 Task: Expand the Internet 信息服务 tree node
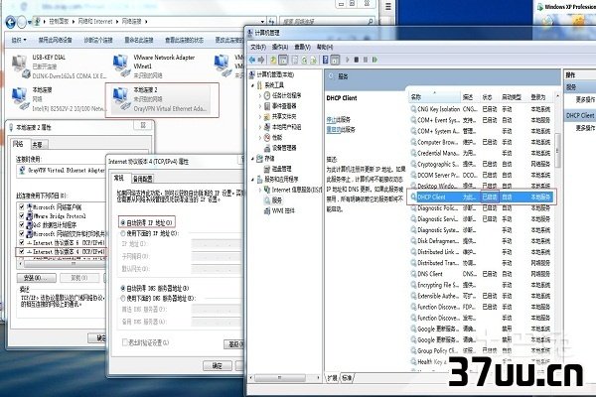point(260,190)
